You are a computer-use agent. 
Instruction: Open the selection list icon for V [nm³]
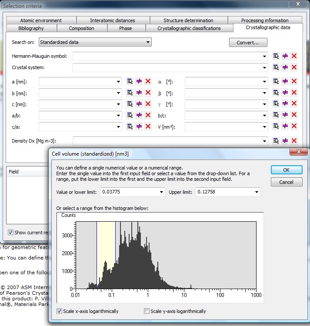tap(276, 126)
